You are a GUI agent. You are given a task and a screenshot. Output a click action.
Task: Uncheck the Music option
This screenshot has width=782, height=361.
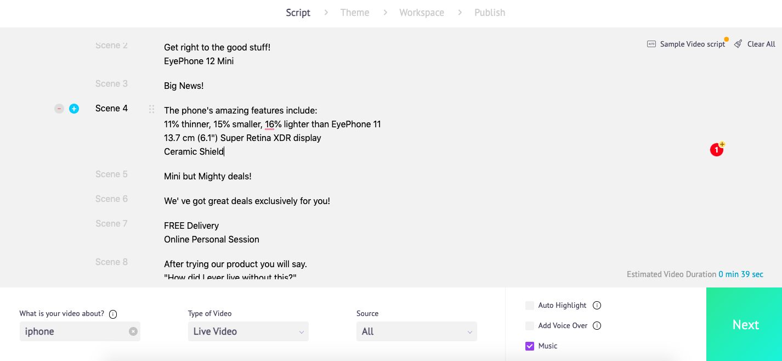click(530, 346)
